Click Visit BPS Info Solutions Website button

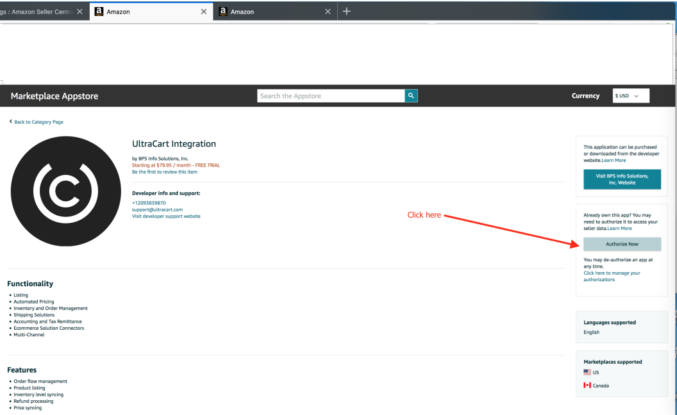pos(622,179)
